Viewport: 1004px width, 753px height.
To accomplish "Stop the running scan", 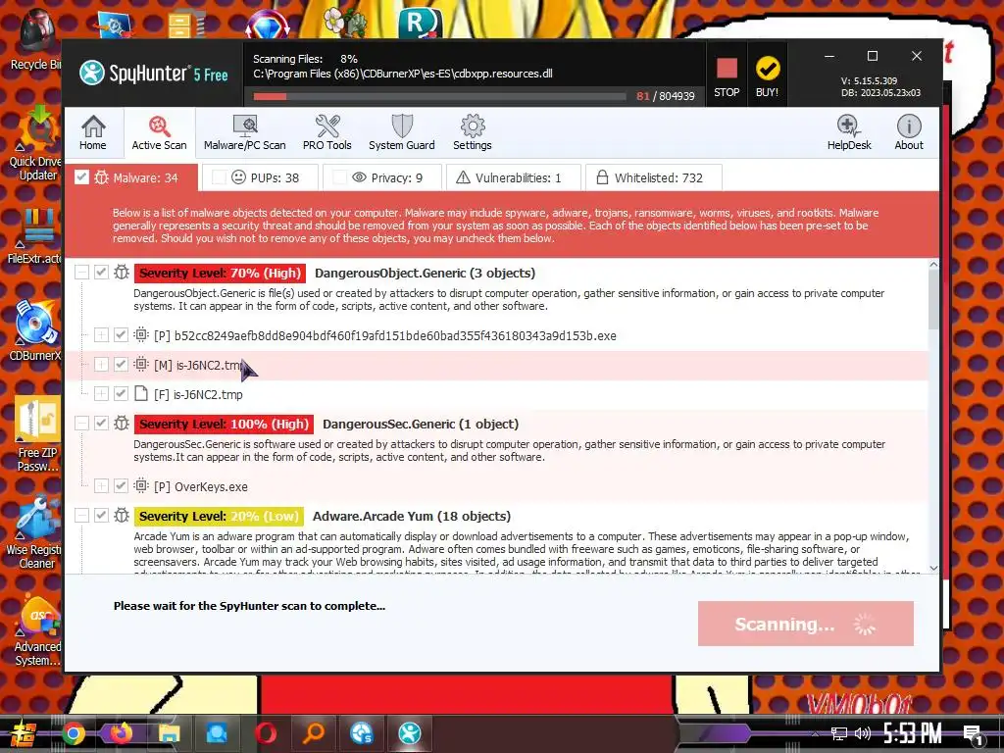I will point(727,75).
